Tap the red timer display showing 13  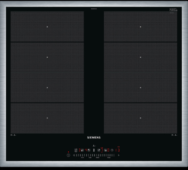[x=118, y=150]
